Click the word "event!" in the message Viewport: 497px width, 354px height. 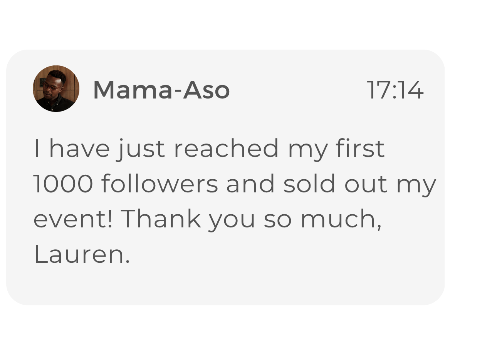tap(73, 219)
